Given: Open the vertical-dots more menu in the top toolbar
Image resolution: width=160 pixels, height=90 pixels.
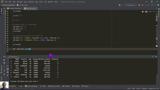Looking at the screenshot, I should click(155, 5).
